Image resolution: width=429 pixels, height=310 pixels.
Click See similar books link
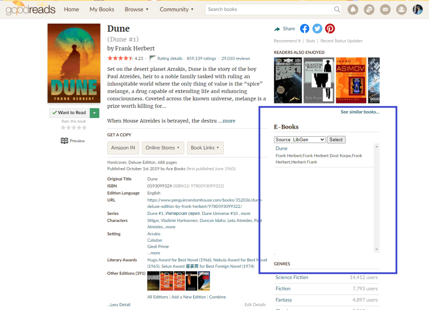(x=360, y=111)
